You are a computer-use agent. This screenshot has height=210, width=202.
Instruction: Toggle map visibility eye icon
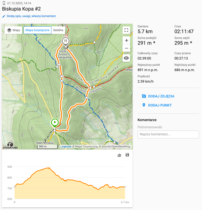tap(126, 58)
